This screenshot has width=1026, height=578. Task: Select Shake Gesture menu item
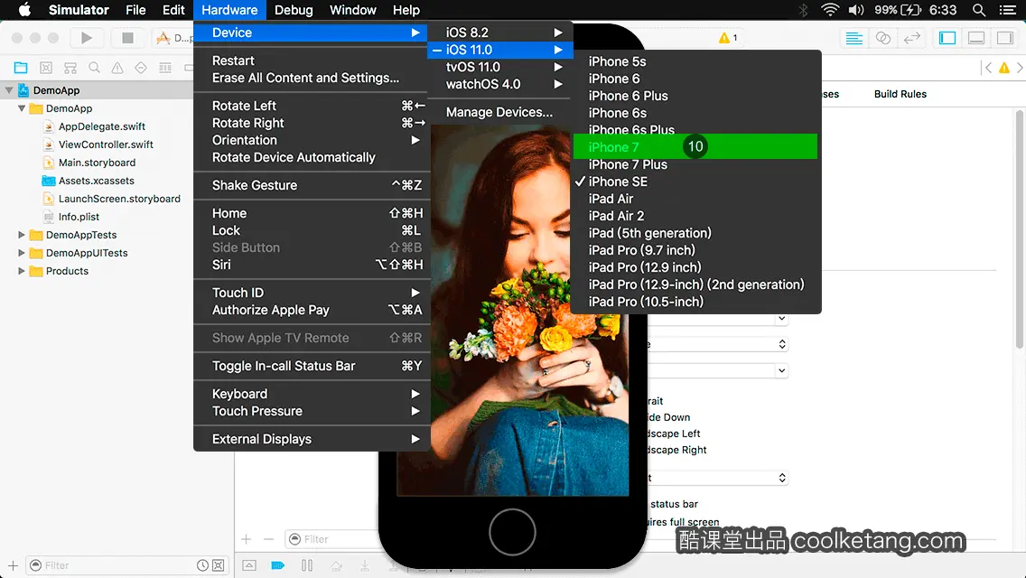(312, 185)
